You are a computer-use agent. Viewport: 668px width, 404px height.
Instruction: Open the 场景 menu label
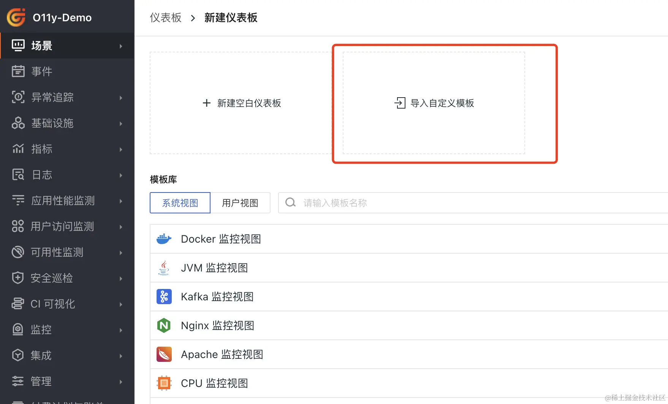click(x=42, y=46)
